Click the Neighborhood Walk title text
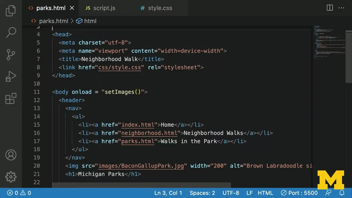The image size is (352, 198). pos(109,59)
